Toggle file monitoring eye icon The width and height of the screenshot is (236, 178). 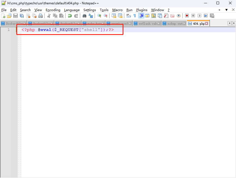coord(179,16)
